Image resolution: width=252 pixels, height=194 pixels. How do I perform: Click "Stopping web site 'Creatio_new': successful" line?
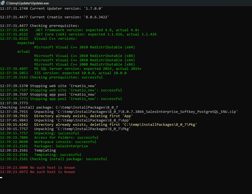click(x=61, y=90)
